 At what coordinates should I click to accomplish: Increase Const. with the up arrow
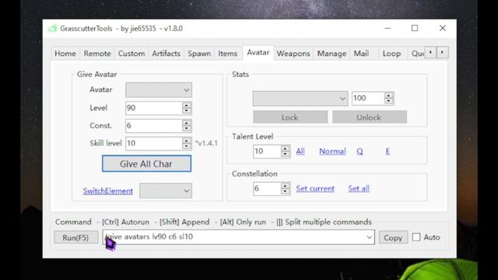[x=187, y=123]
